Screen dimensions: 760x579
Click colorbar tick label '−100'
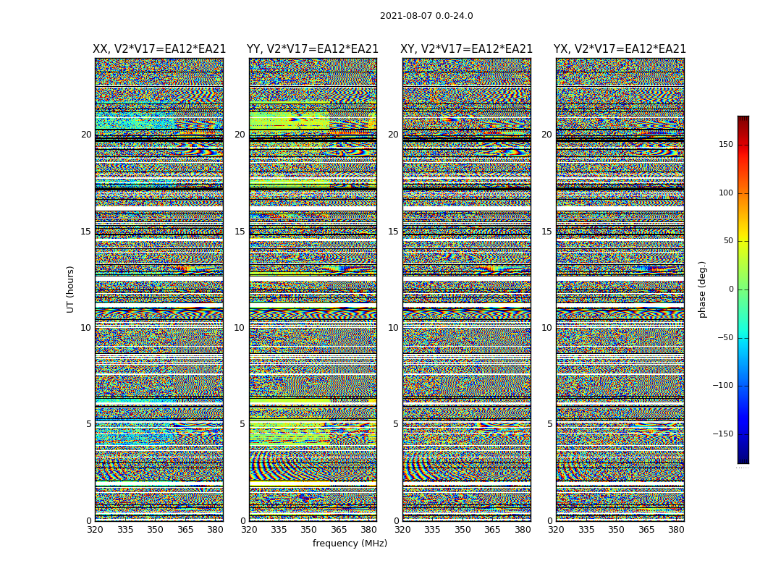point(722,385)
